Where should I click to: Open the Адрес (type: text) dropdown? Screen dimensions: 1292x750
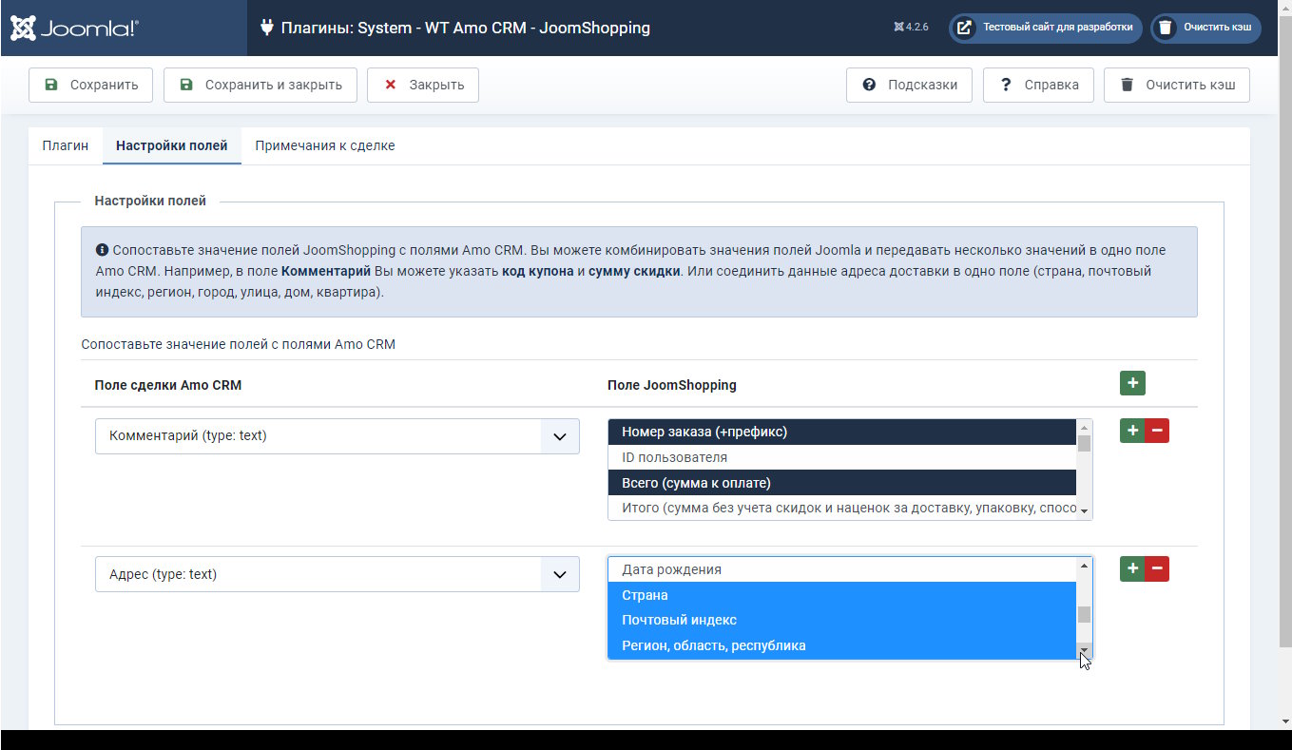[x=337, y=574]
